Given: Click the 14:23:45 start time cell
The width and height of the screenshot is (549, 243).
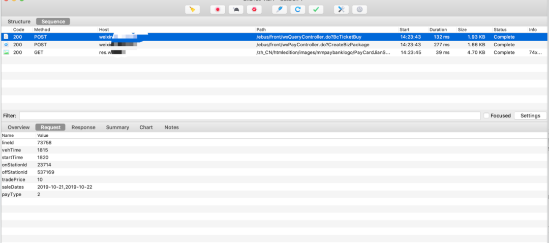Looking at the screenshot, I should pyautogui.click(x=410, y=52).
